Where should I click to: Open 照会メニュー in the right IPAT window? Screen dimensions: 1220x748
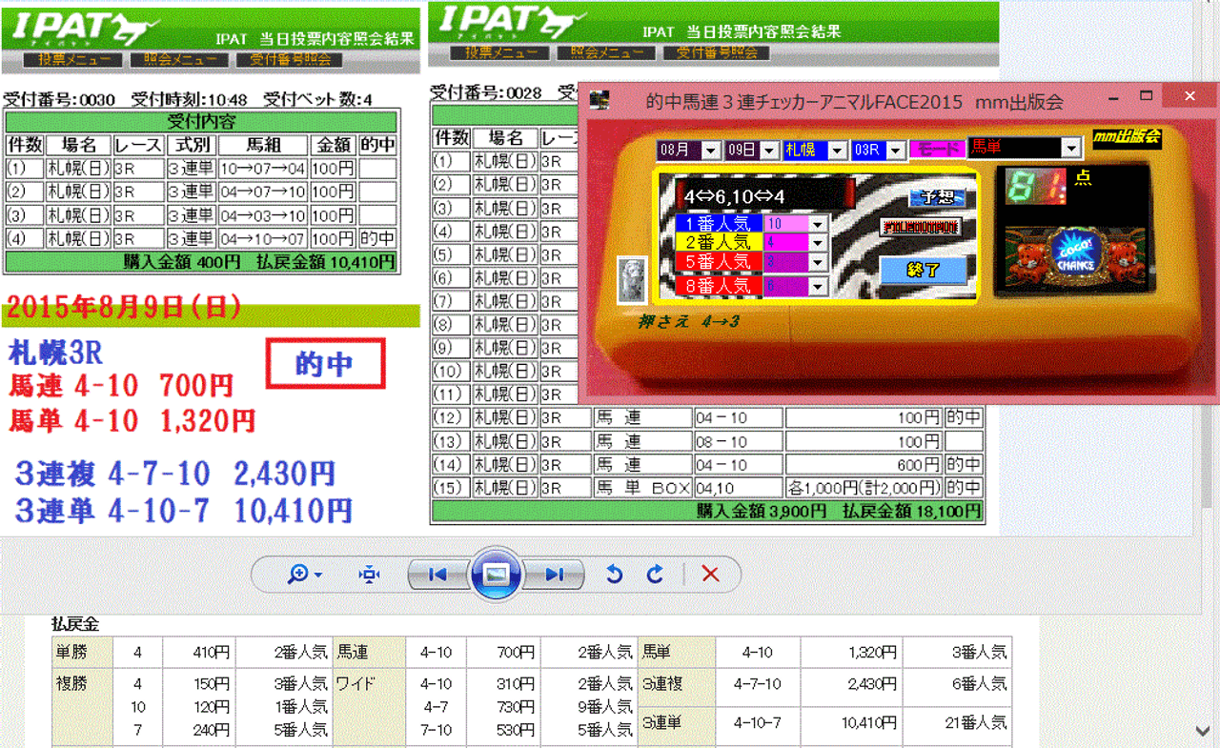tap(606, 52)
